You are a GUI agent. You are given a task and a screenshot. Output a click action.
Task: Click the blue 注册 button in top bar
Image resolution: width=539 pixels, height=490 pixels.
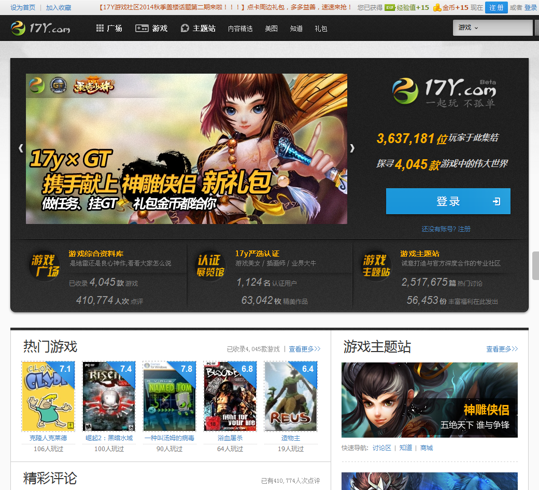(496, 8)
